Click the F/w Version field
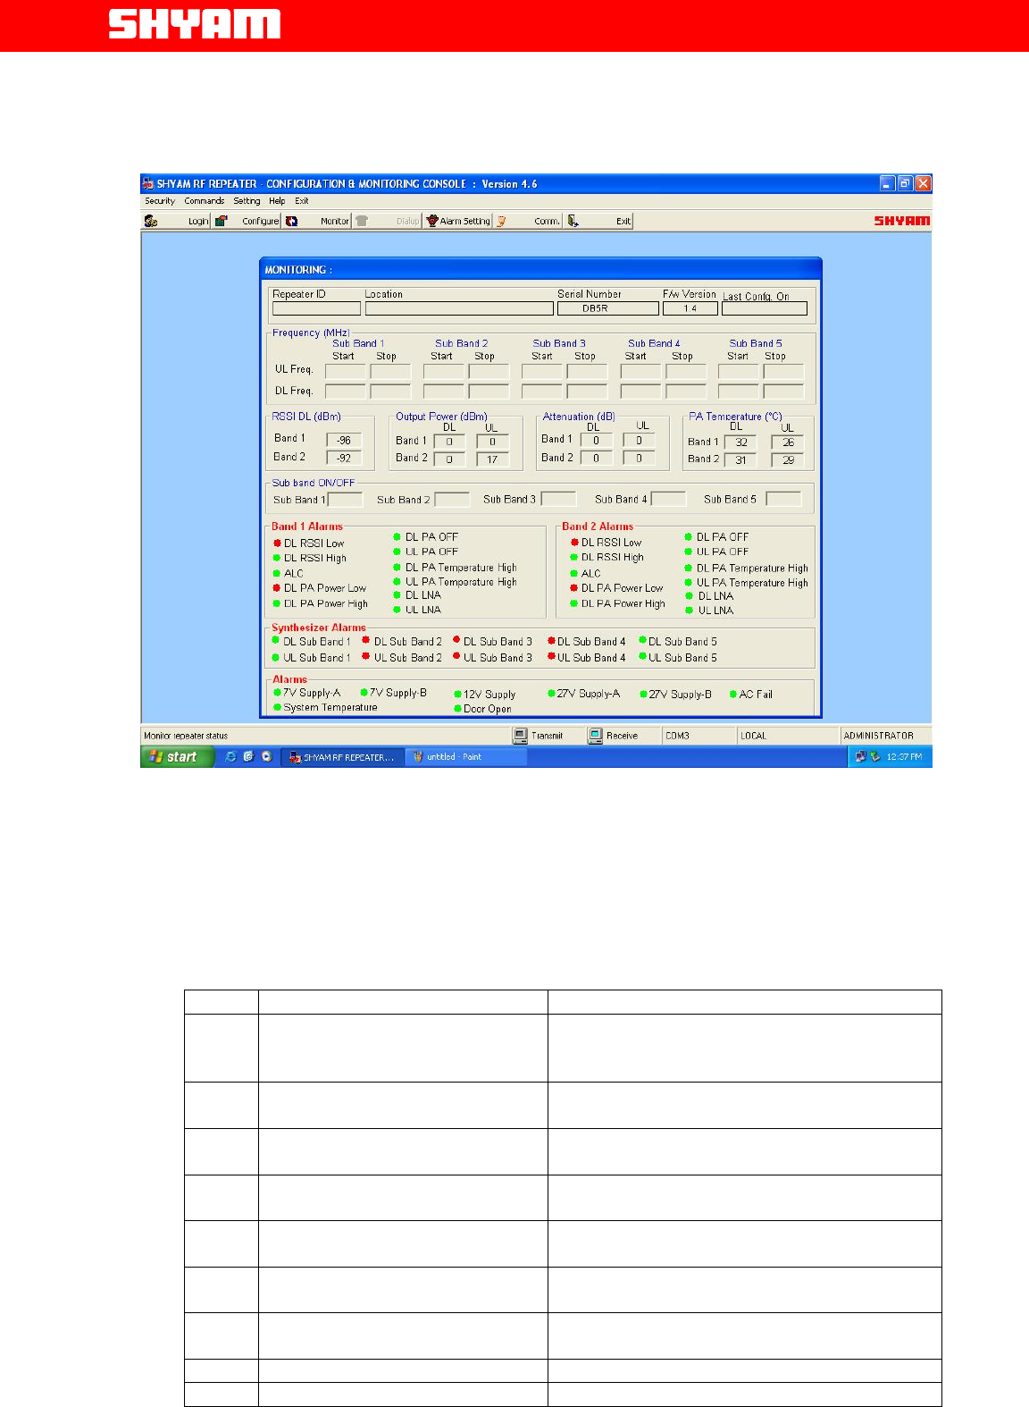Viewport: 1029px width, 1407px height. pos(690,308)
